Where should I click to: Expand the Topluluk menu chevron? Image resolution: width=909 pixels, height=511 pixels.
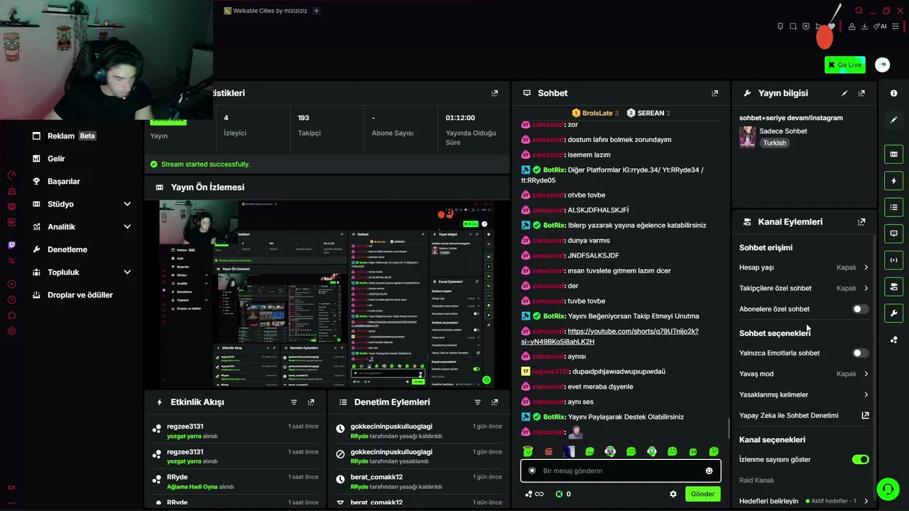click(x=127, y=272)
